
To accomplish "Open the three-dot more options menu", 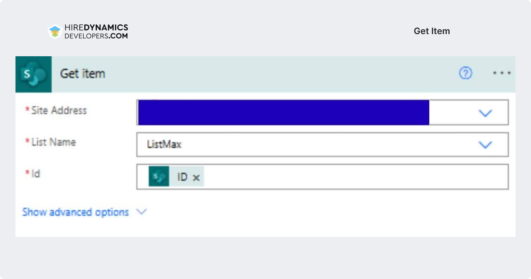I will pos(502,73).
